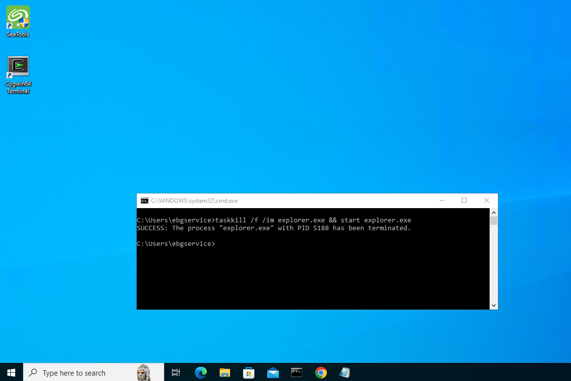Maximize the cmd.exe window
Screen dimensions: 571x381
[464, 200]
